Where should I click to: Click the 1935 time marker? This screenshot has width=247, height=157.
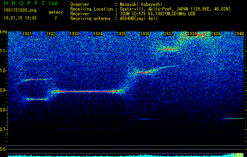click(x=121, y=34)
